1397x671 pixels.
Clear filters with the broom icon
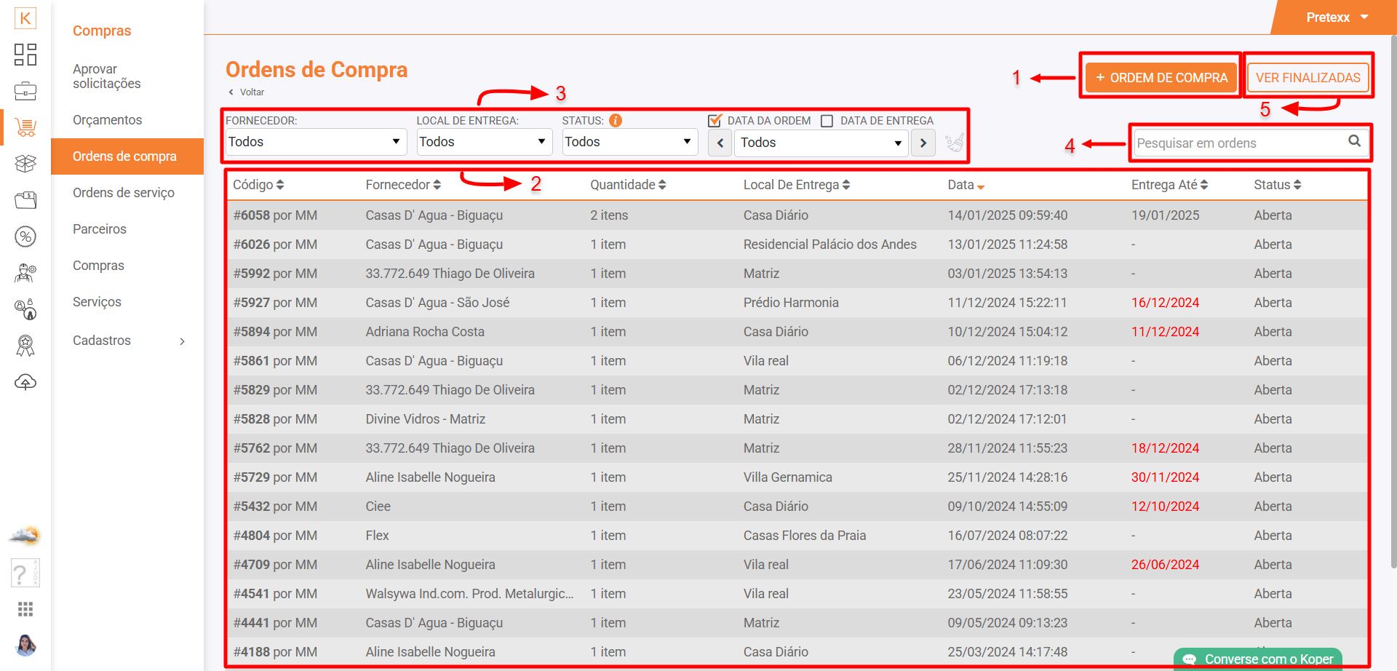pos(954,143)
